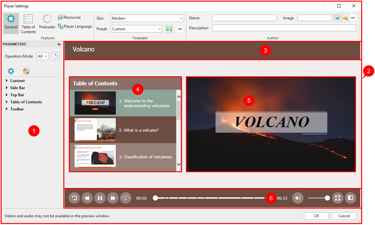Click the total duration 06:13

click(x=282, y=198)
